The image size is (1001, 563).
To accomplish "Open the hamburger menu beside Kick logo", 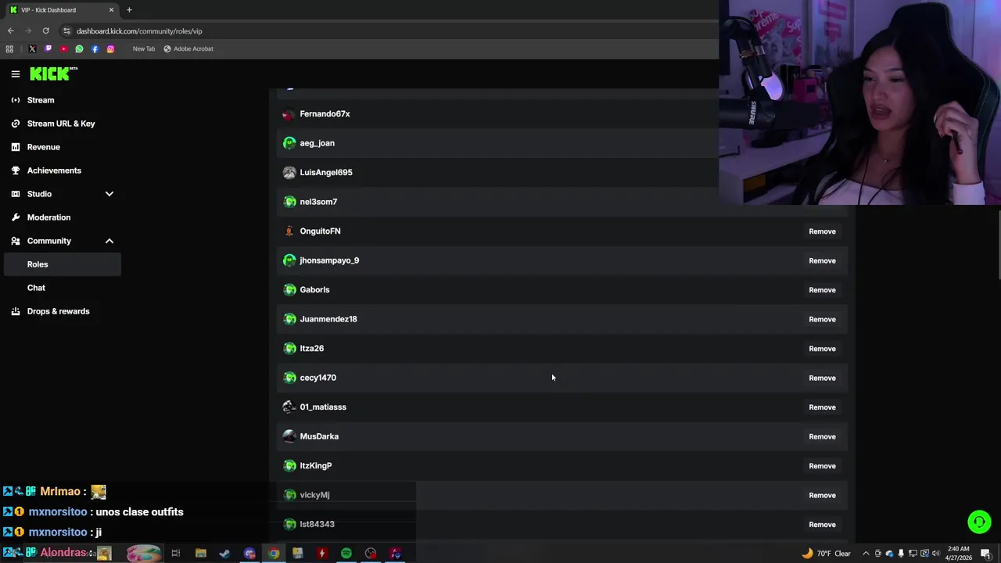I will tap(15, 74).
